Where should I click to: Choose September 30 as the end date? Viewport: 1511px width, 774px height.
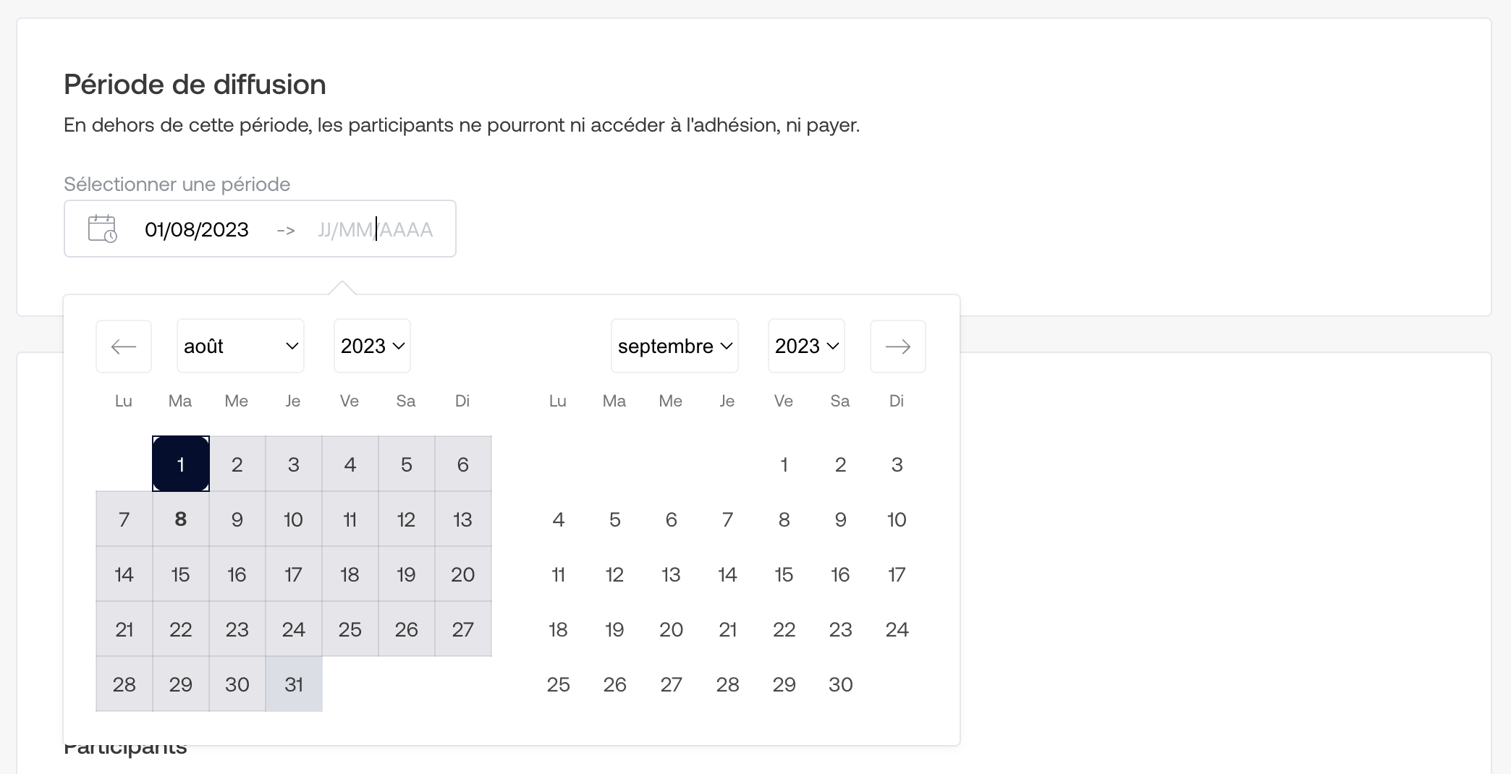840,684
